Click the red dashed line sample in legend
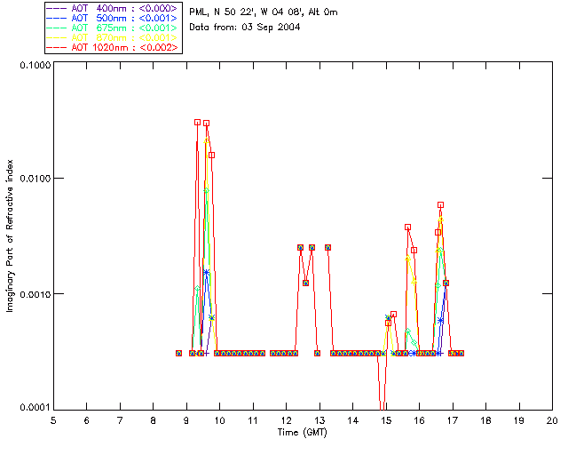 tap(57, 47)
